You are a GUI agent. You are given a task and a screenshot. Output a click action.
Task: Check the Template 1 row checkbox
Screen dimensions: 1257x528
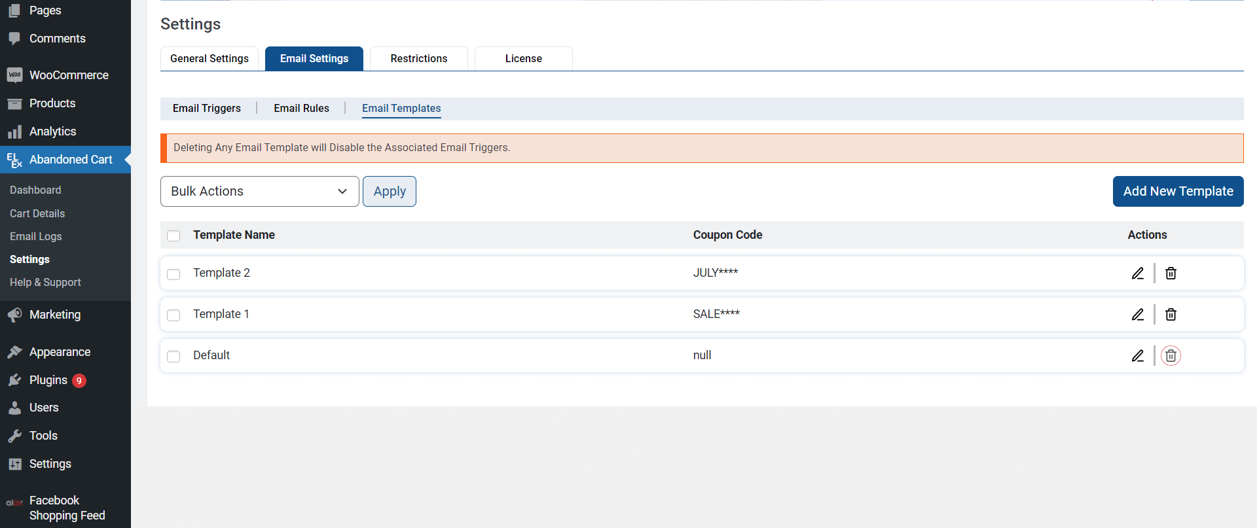[173, 315]
